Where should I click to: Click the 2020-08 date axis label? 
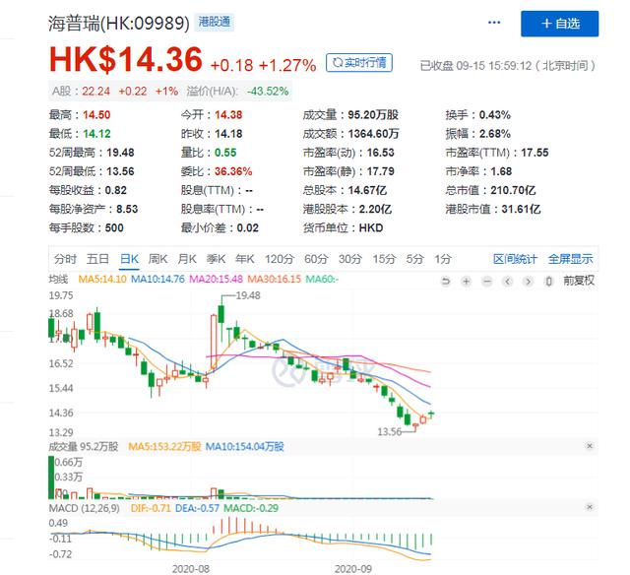point(190,569)
